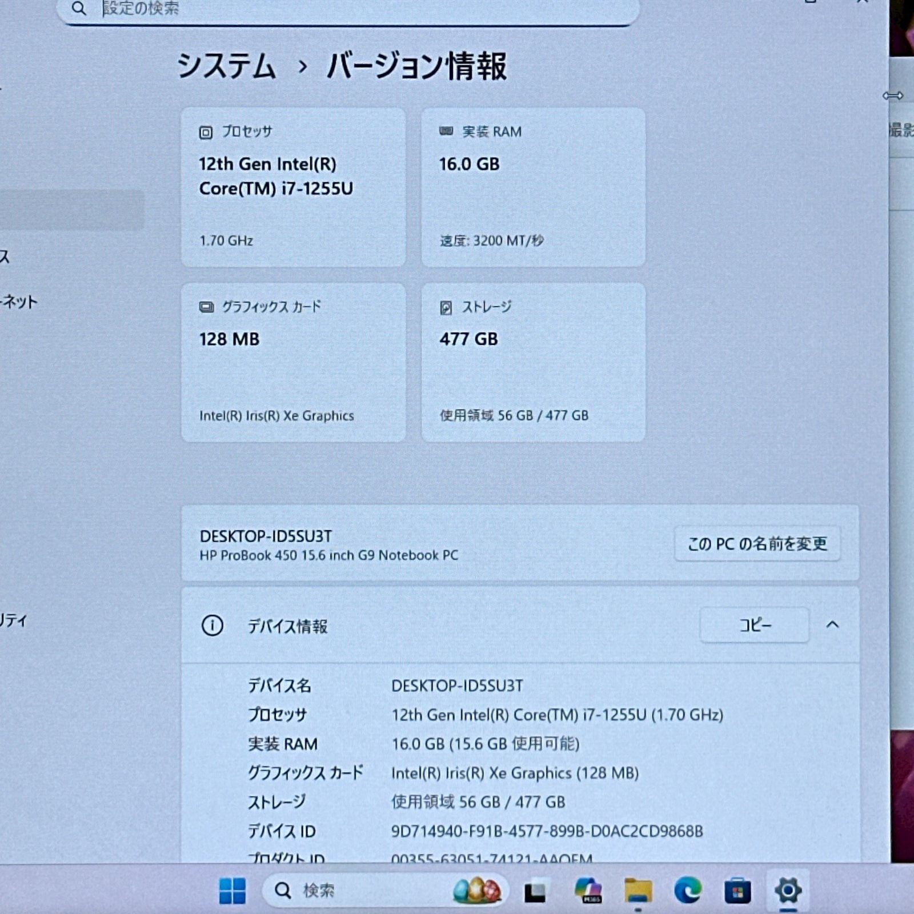Click the processor chip icon
Screen dimensions: 914x914
click(206, 133)
